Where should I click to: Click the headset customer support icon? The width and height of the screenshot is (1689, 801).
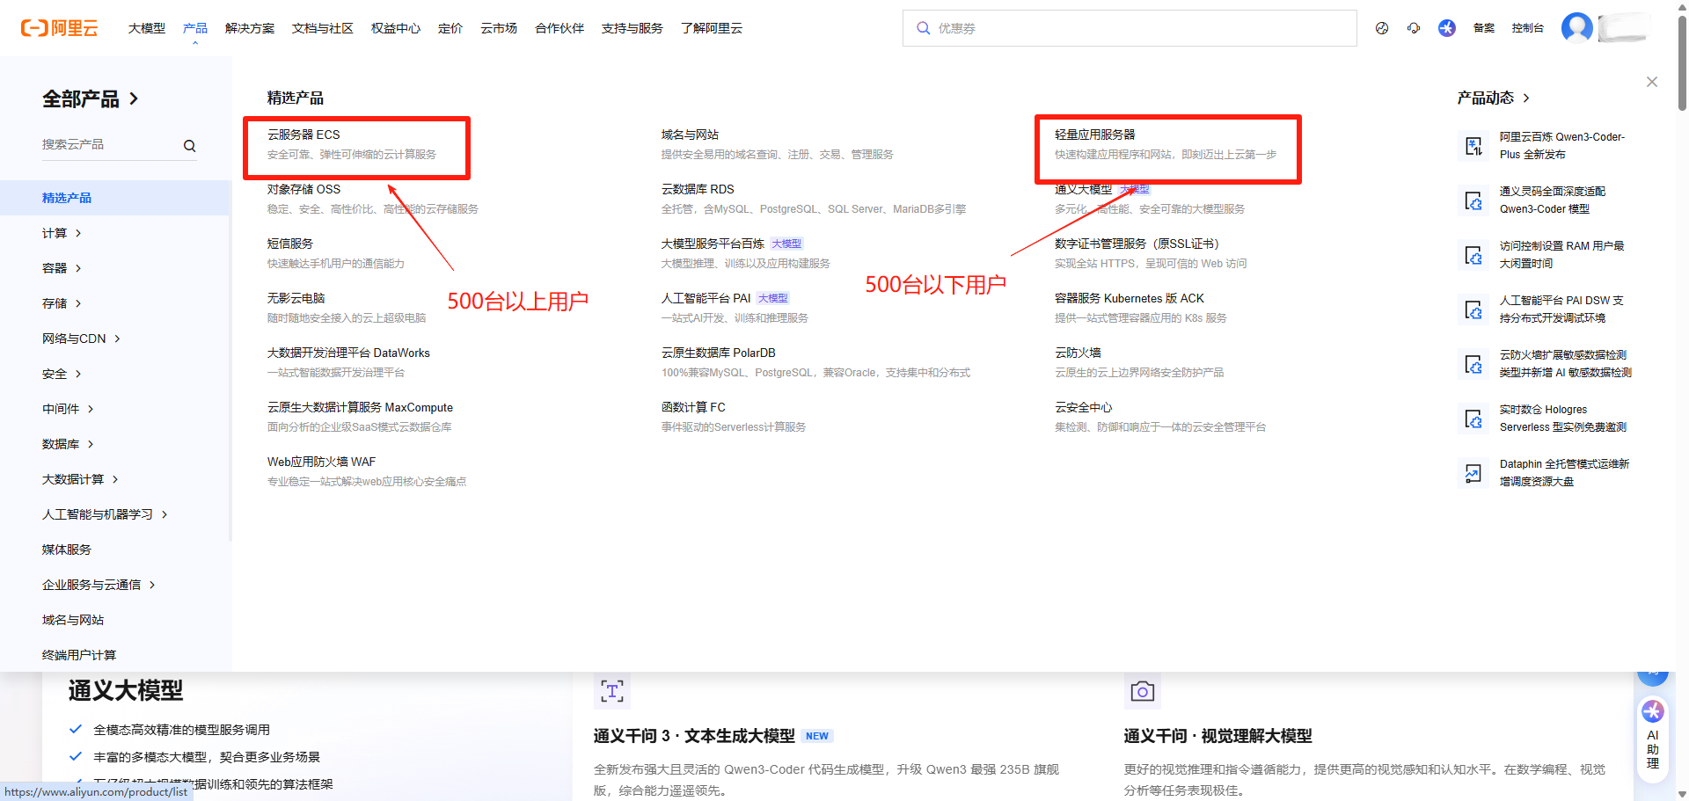pyautogui.click(x=1414, y=28)
